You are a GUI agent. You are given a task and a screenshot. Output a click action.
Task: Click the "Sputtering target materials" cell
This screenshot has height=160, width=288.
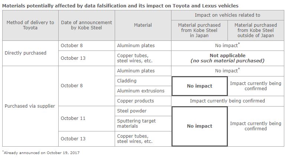point(136,124)
